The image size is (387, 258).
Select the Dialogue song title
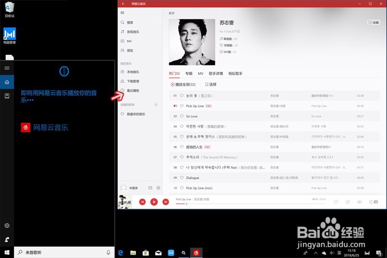coord(193,178)
